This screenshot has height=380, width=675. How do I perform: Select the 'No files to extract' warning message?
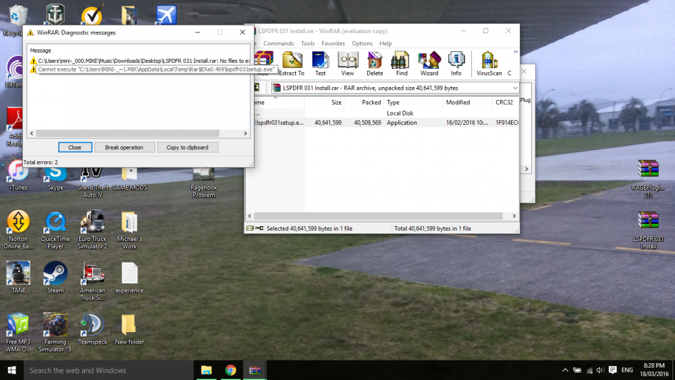[138, 61]
